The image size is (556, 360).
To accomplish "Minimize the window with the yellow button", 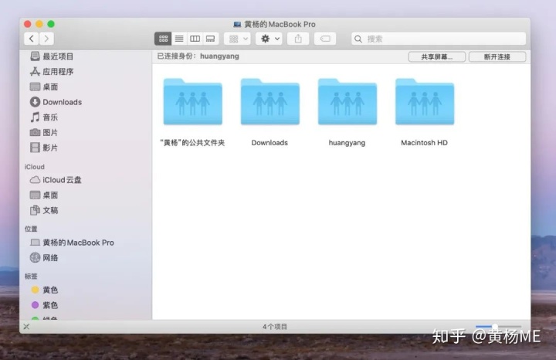I will point(39,24).
